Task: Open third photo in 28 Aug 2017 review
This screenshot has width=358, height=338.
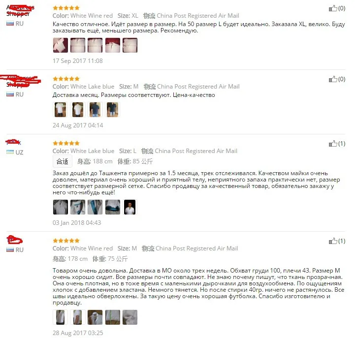Action: (x=95, y=317)
